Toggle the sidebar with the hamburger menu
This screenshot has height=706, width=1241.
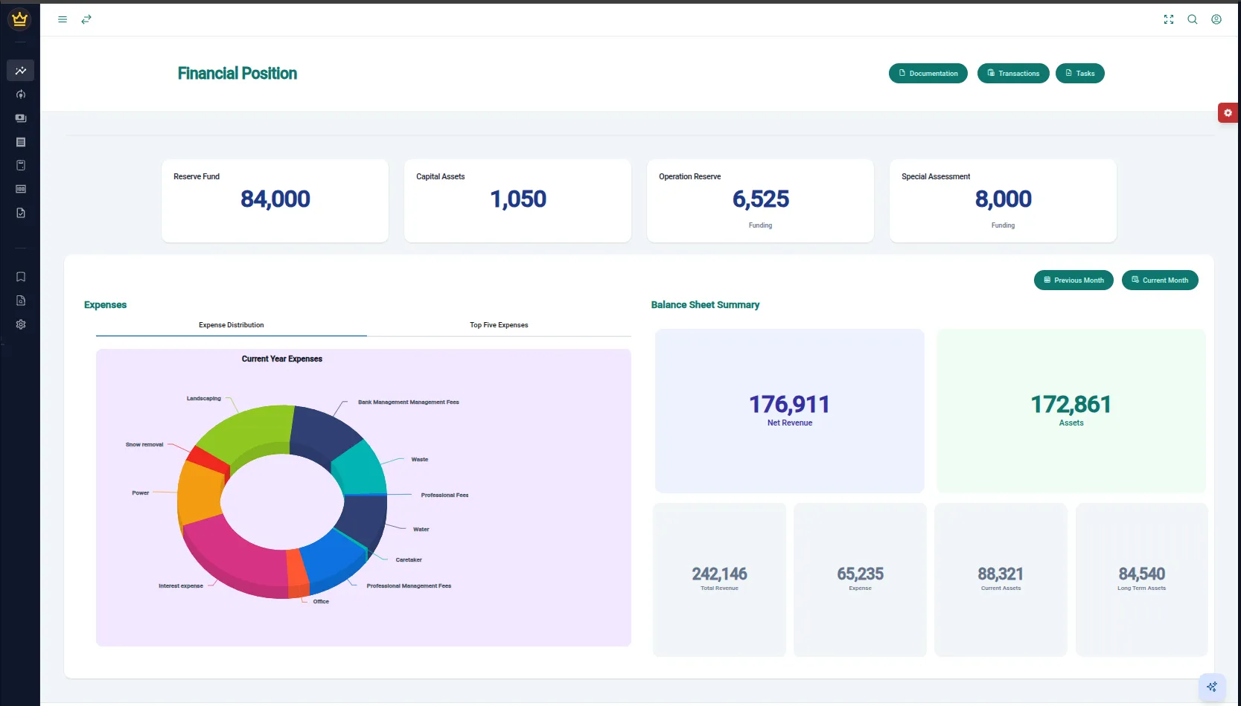tap(63, 19)
